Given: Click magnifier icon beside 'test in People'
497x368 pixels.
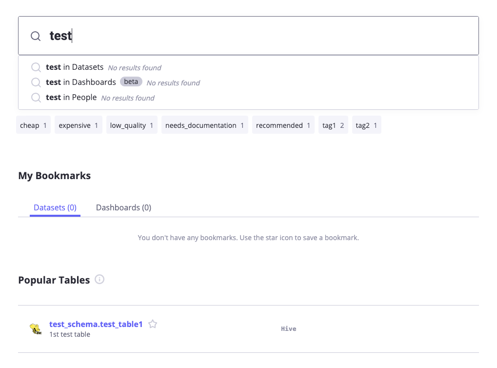Looking at the screenshot, I should (x=36, y=98).
